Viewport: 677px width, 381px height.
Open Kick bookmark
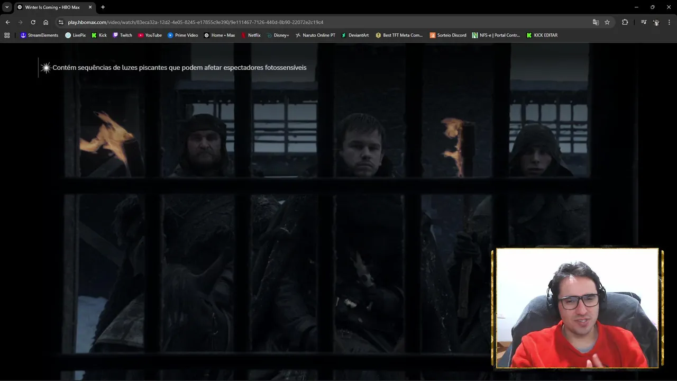(x=99, y=35)
